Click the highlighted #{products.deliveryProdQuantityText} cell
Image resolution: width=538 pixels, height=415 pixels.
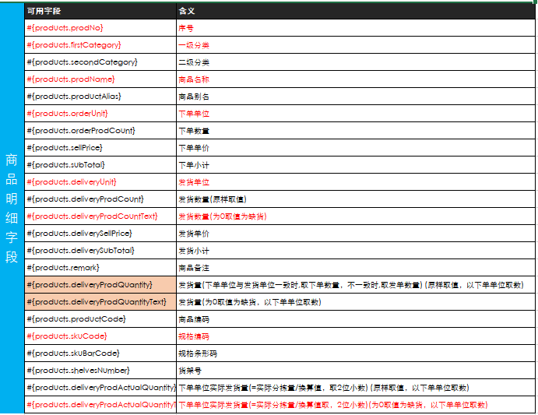coord(100,302)
